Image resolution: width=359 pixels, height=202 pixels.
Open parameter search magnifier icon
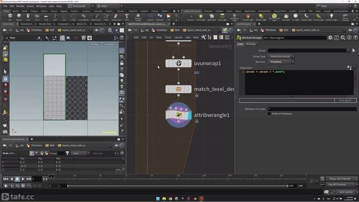tap(343, 38)
